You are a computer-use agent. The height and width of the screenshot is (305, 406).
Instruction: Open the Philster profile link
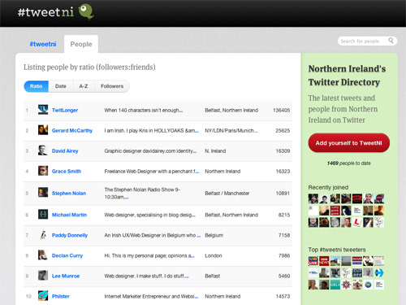(61, 296)
